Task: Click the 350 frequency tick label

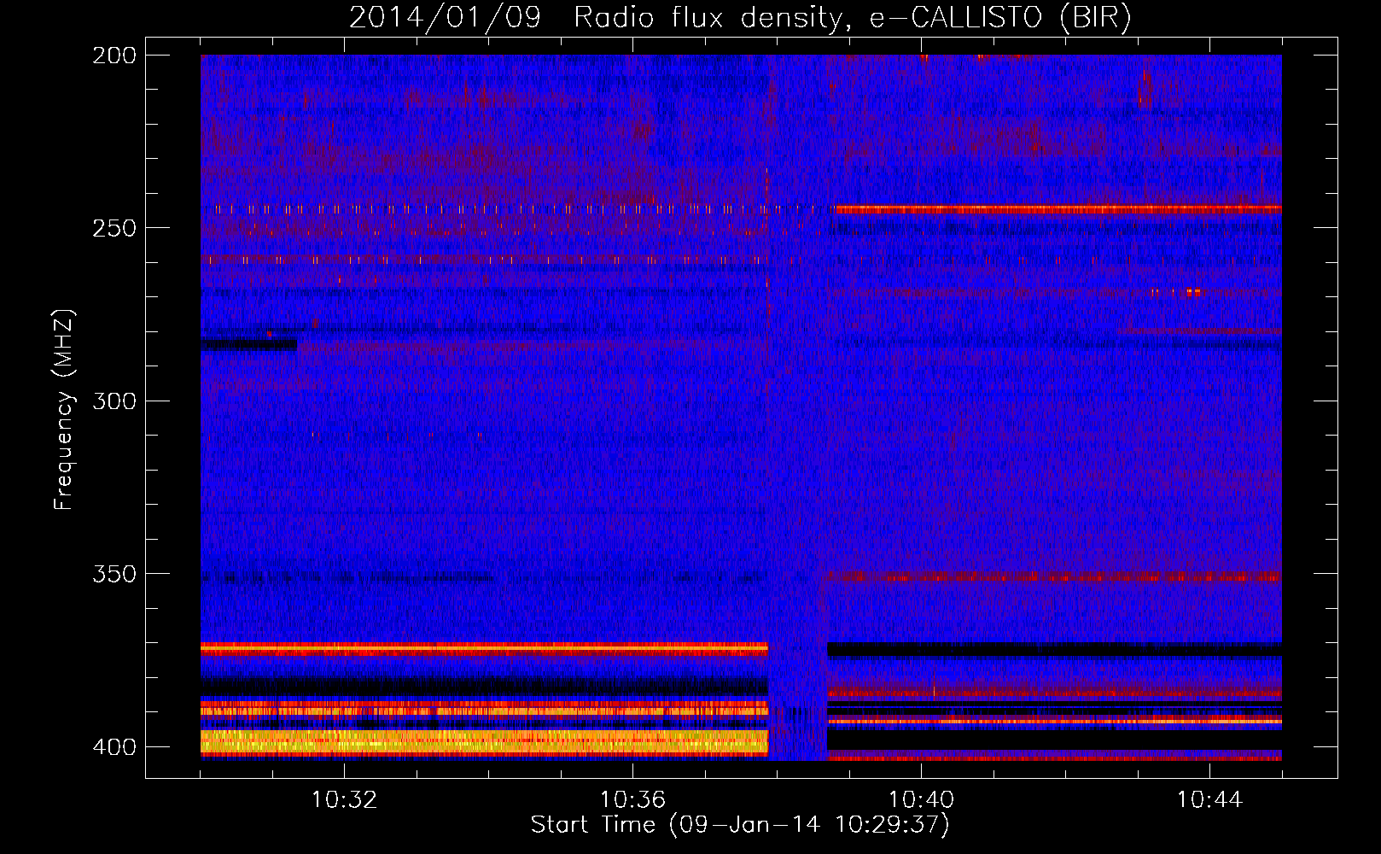Action: tap(114, 574)
